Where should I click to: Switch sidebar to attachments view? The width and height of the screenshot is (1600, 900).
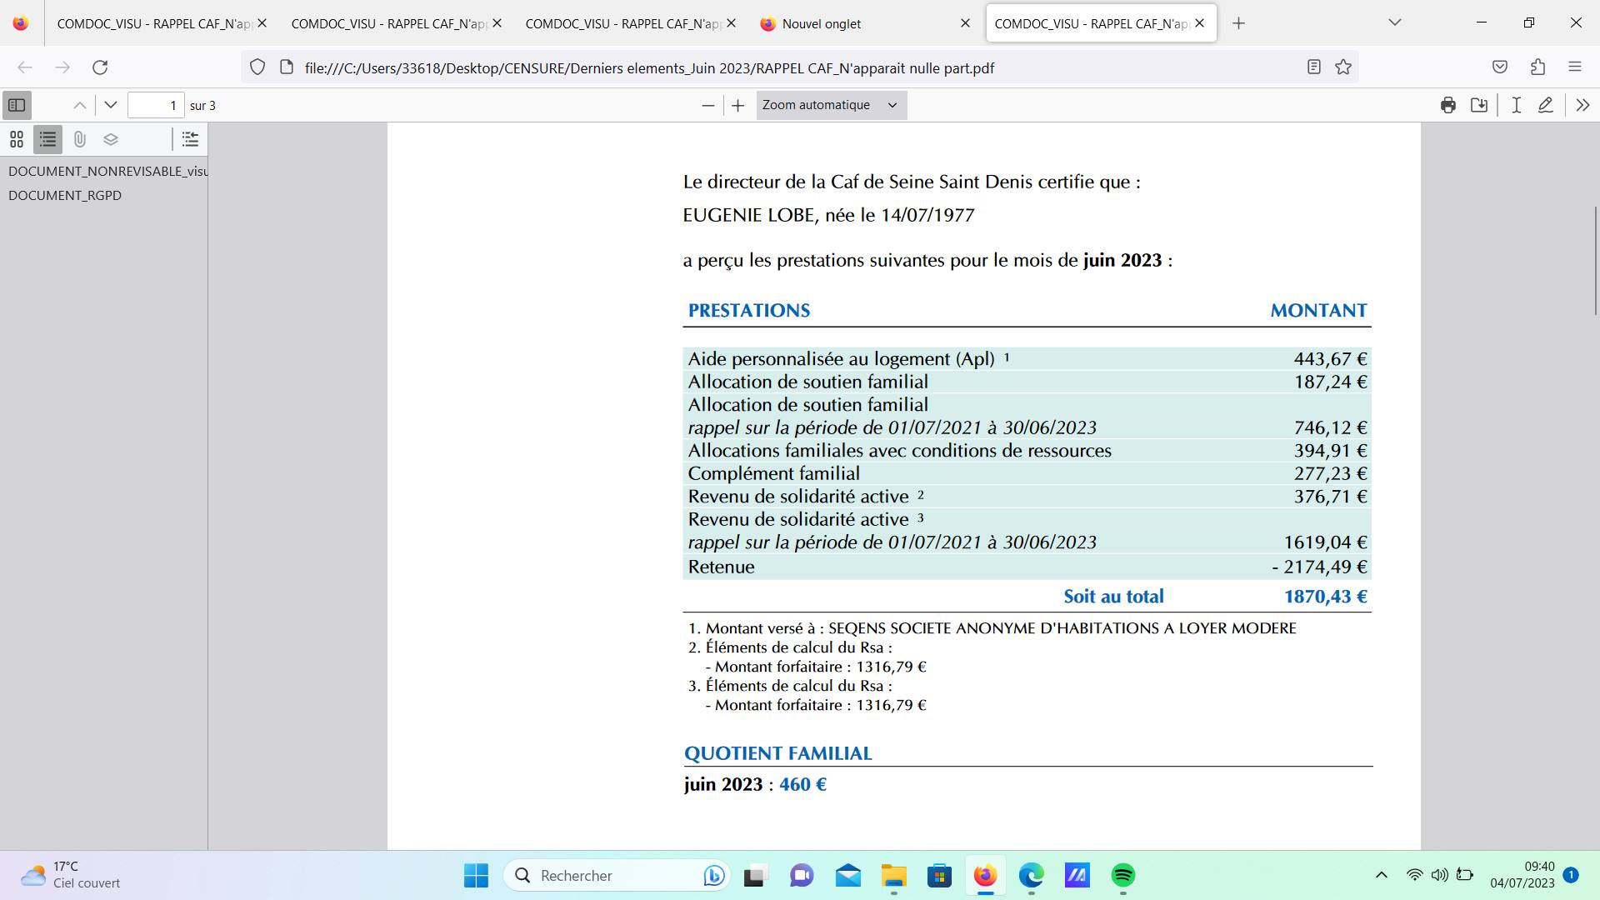pyautogui.click(x=79, y=139)
